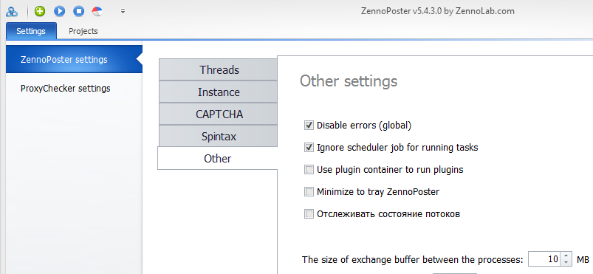593x274 pixels.
Task: Click the red-blue pie chart icon
Action: [x=97, y=11]
